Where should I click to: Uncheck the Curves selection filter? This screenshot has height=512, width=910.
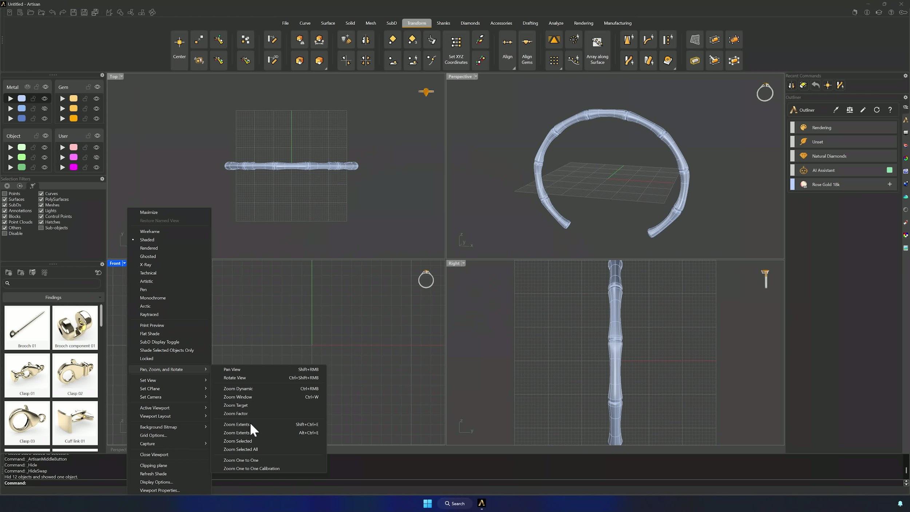[41, 194]
